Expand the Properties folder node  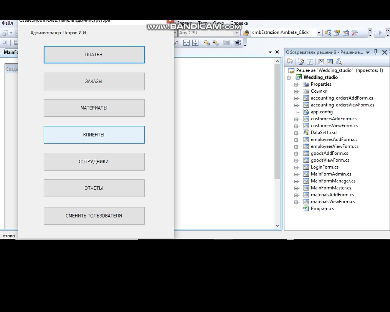coord(296,84)
